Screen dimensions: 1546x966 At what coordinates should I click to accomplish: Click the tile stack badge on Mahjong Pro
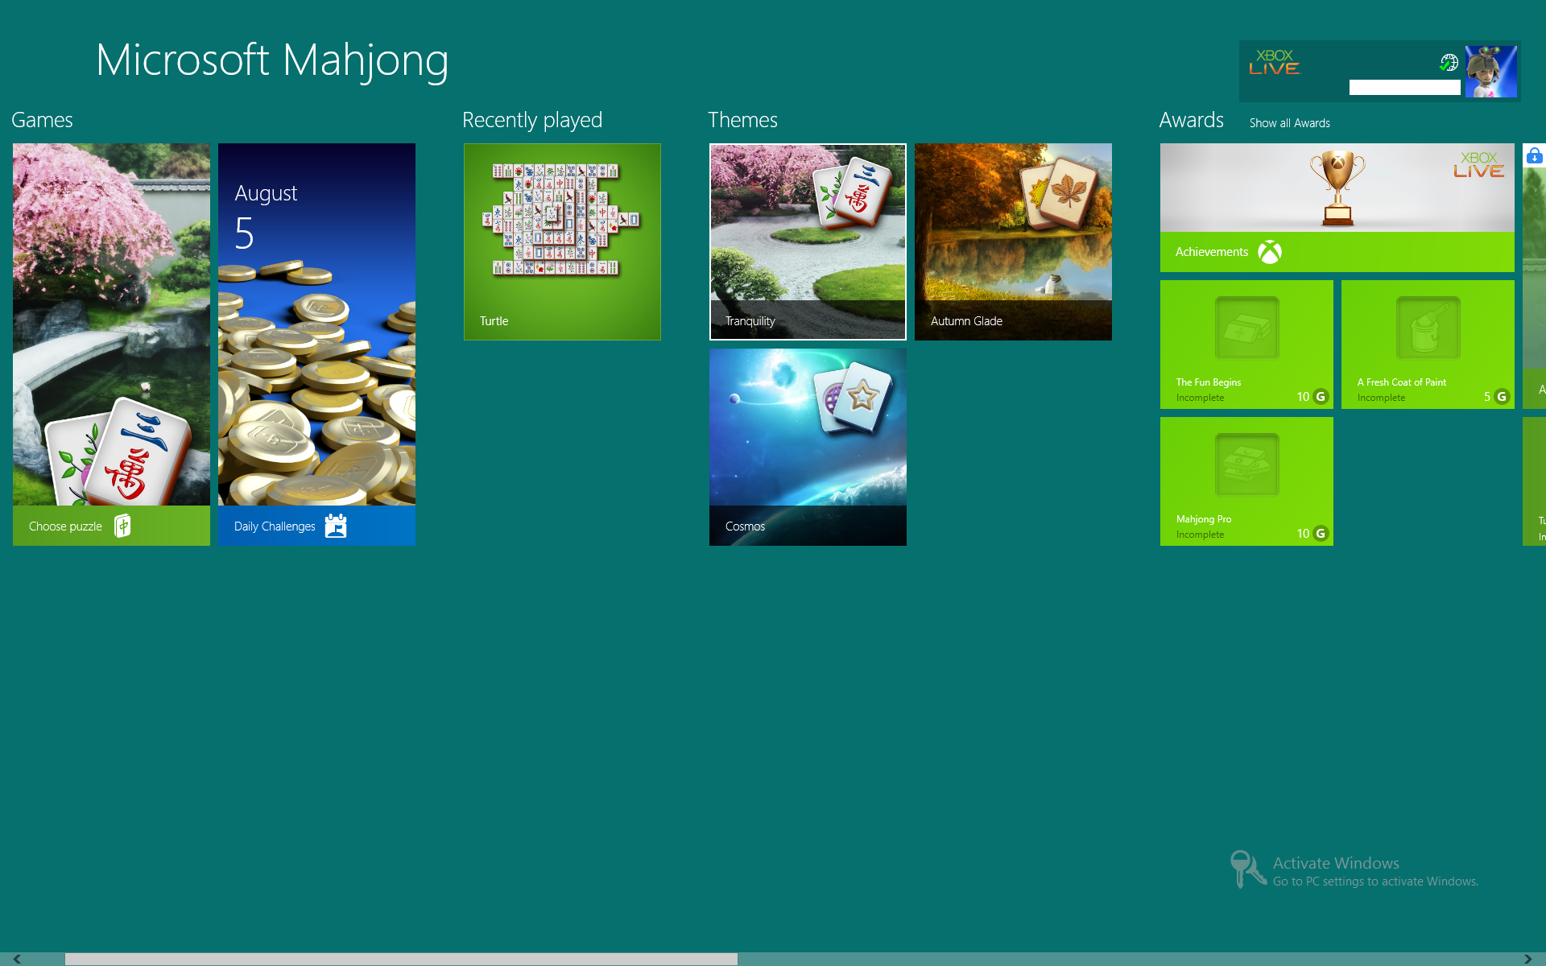[x=1246, y=464]
